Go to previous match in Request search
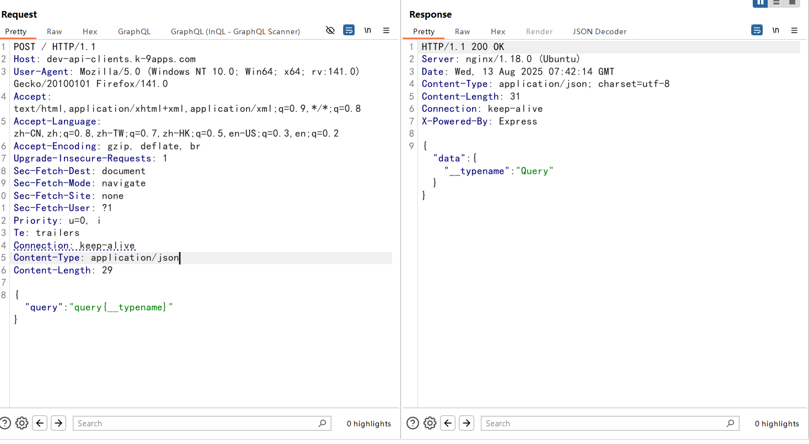809x444 pixels. pos(40,423)
